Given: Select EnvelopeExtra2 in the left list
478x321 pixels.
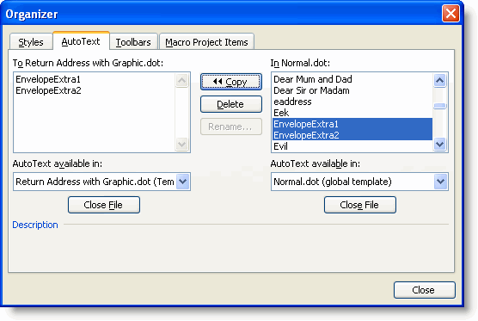Looking at the screenshot, I should click(x=48, y=90).
